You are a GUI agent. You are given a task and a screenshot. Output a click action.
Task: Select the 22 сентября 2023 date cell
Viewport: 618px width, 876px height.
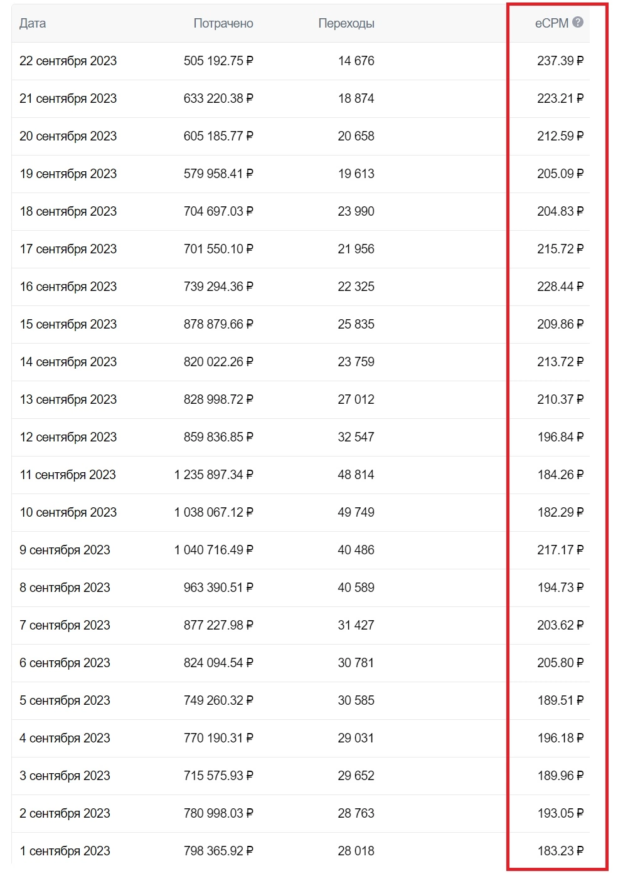pos(68,61)
